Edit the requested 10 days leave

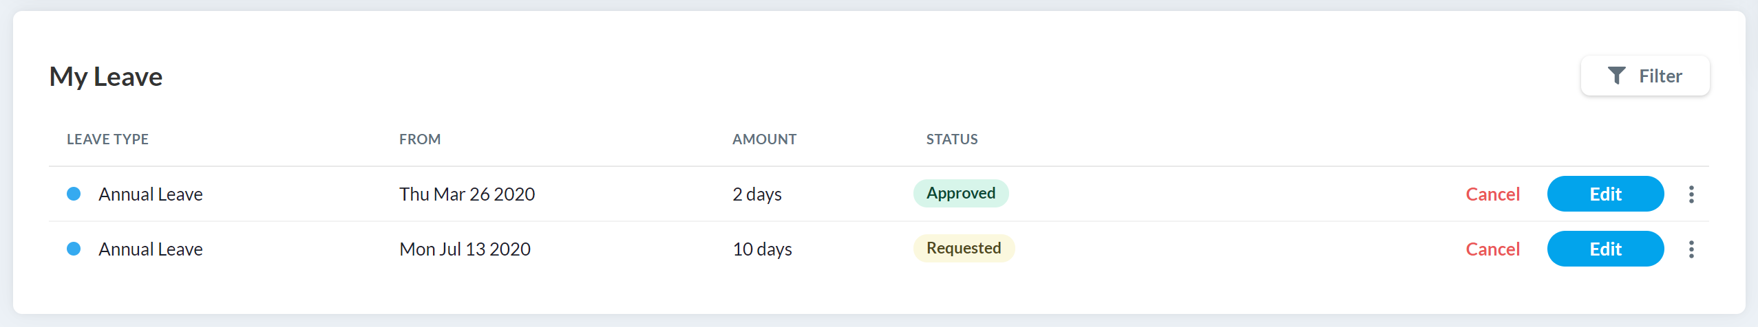click(1605, 249)
